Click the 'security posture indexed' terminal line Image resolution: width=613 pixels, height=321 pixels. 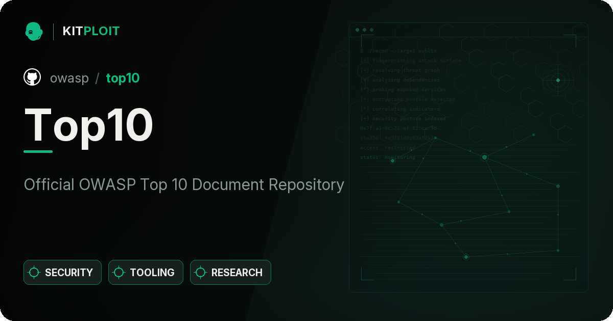(x=403, y=119)
